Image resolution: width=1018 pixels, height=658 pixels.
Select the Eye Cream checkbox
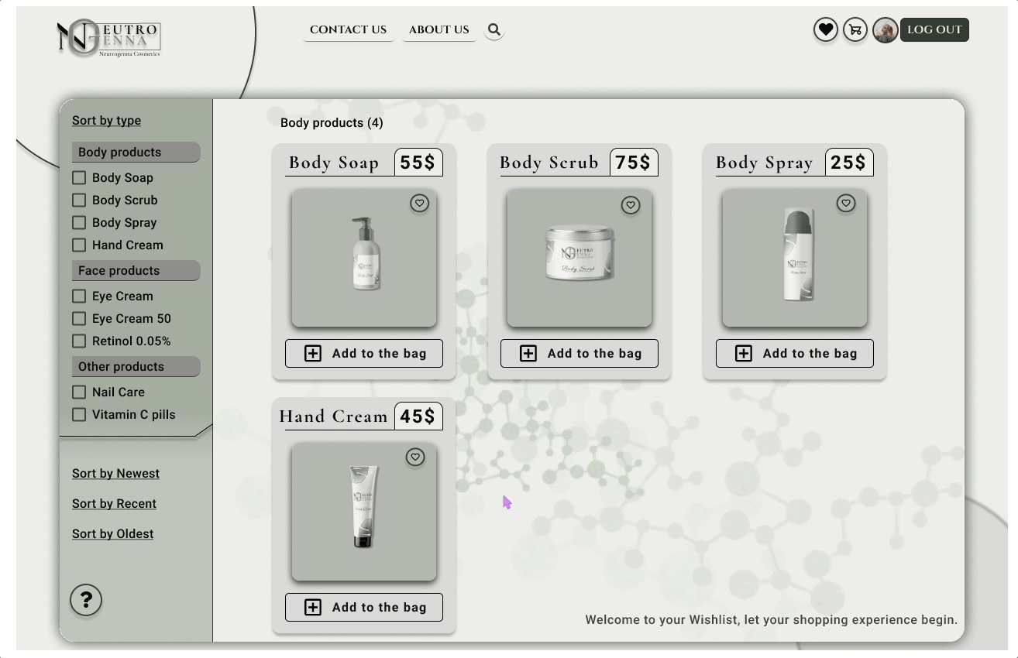click(x=79, y=296)
